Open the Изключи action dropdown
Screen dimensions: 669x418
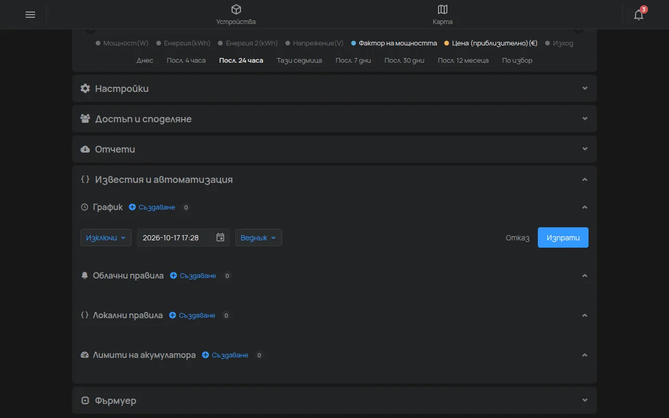click(106, 238)
